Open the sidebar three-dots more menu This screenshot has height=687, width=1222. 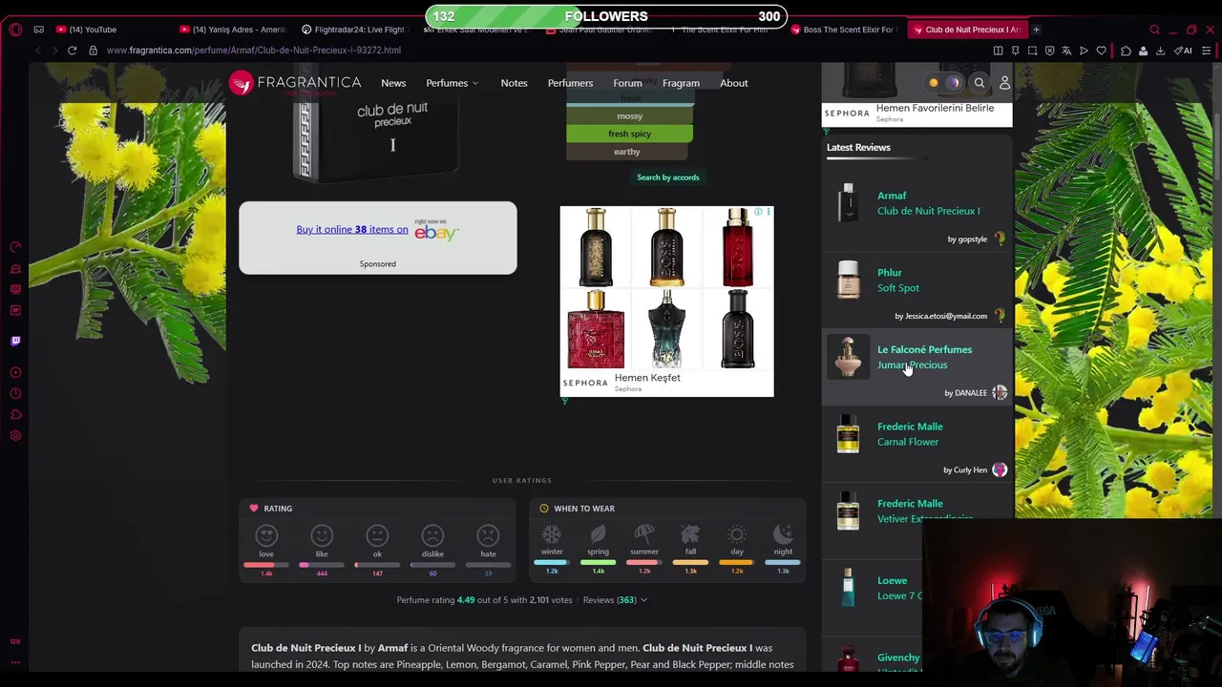point(15,661)
